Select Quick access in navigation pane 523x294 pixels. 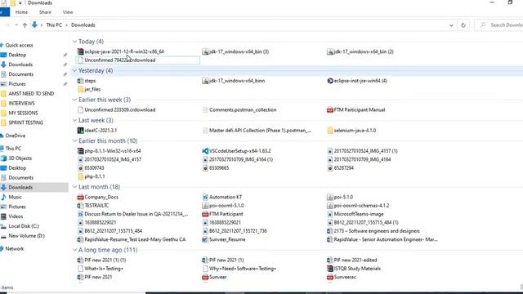tap(19, 45)
